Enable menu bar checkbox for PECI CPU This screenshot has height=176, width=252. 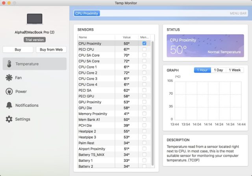pos(145,49)
